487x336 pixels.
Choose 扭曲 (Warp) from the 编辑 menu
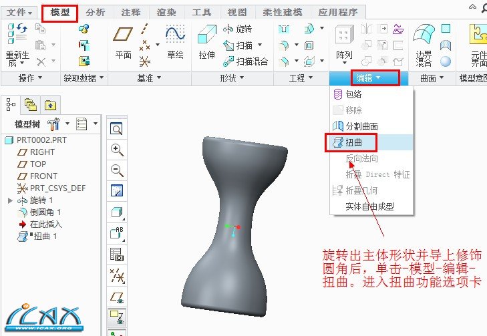[x=371, y=142]
